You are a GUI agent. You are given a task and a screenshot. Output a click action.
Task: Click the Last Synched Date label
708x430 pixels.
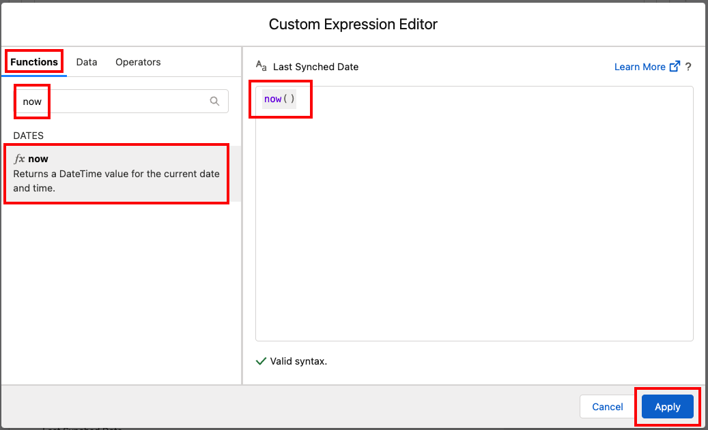coord(315,66)
